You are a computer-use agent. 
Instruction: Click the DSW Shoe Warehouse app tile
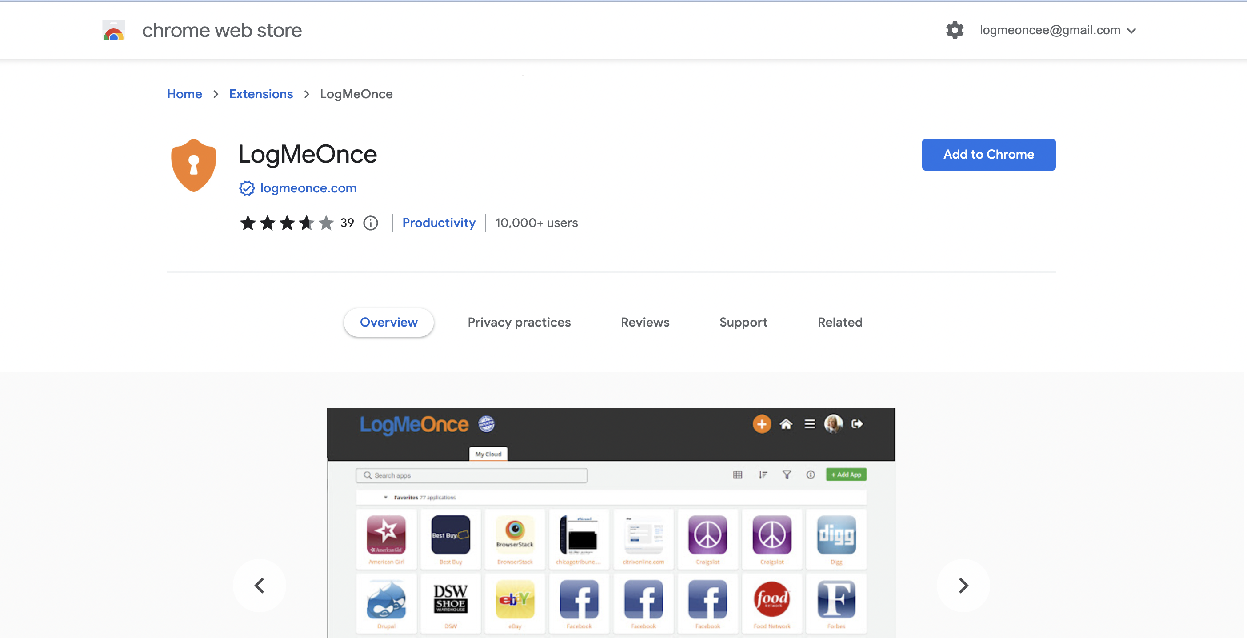(x=450, y=604)
